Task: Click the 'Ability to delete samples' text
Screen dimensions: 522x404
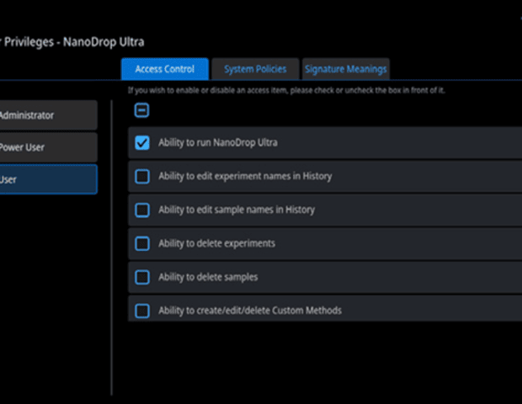Action: tap(208, 277)
